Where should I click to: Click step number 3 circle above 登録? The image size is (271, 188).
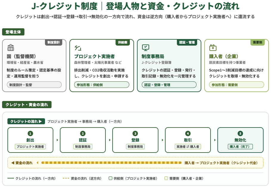point(135,133)
